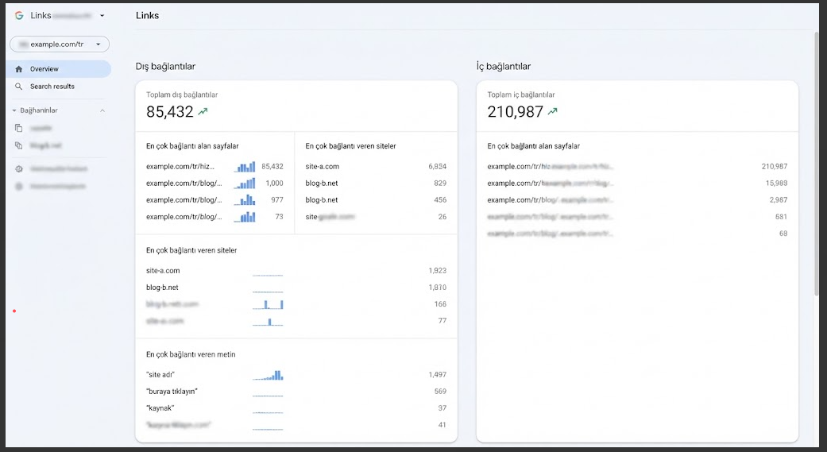Viewport: 827px width, 452px height.
Task: Click the flat sparkline in the 1,923 row
Action: (268, 274)
